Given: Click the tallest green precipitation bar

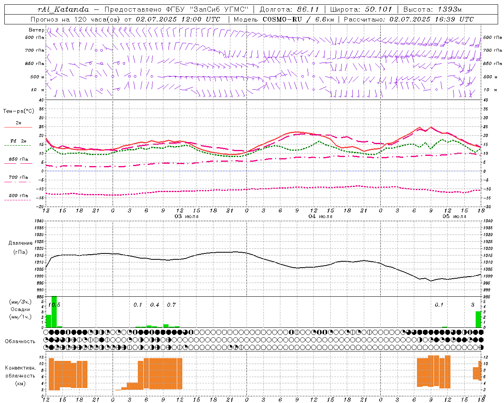Looking at the screenshot, I should point(54,312).
